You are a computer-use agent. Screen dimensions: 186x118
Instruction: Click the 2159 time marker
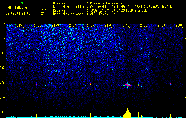coord(161,25)
